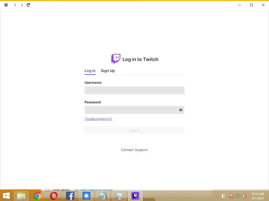Open the hamburger menu in title bar

pyautogui.click(x=6, y=5)
